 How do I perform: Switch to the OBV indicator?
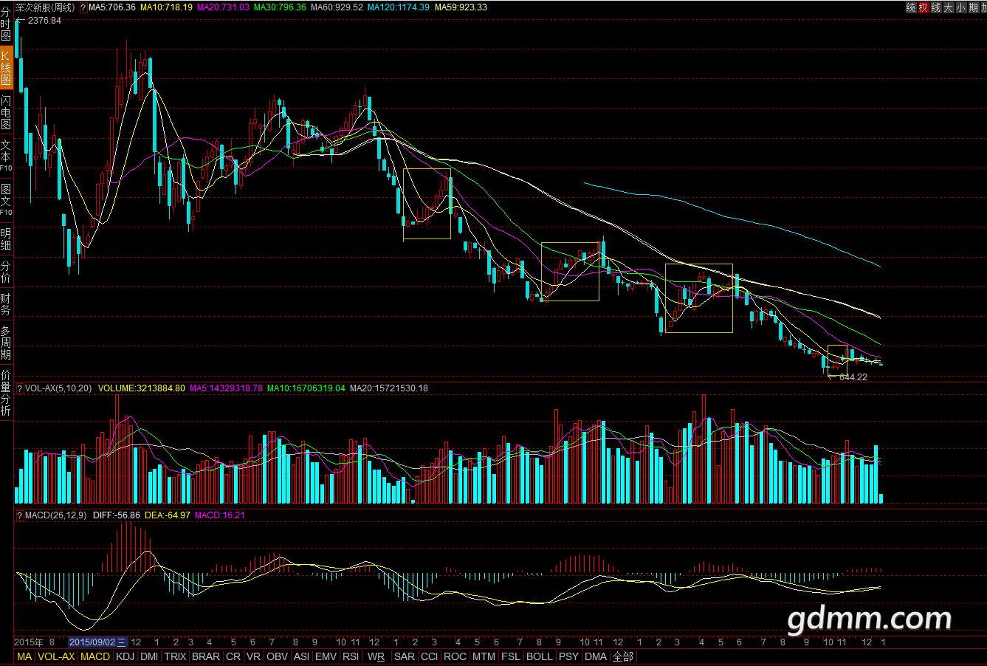(x=278, y=656)
